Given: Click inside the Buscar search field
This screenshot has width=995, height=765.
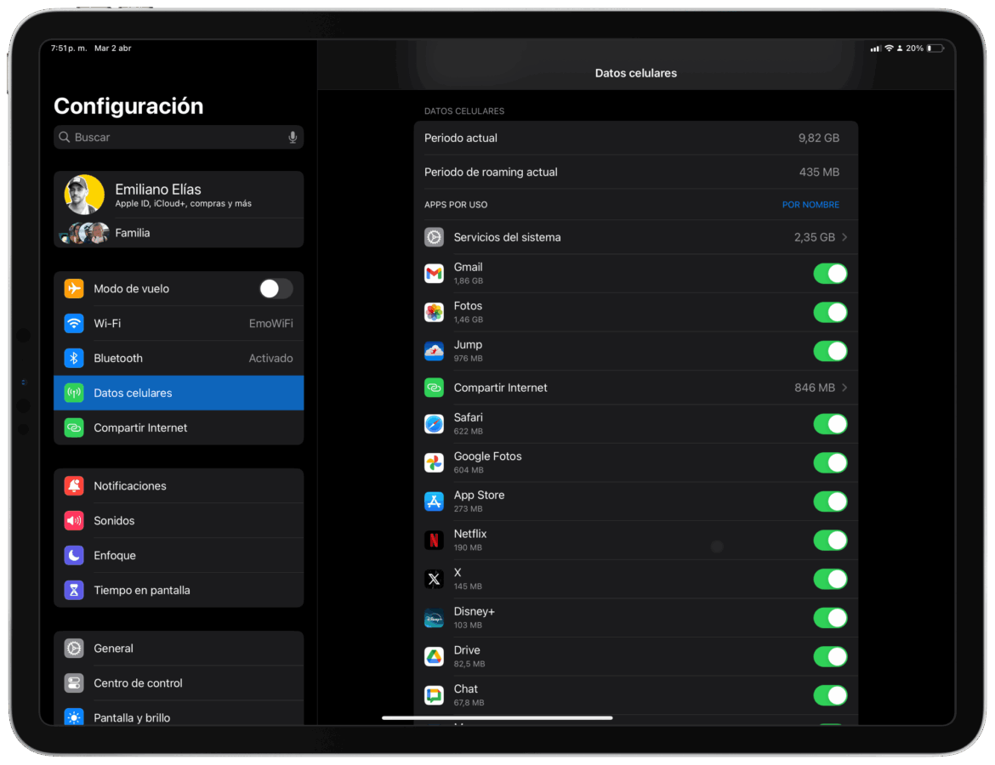Looking at the screenshot, I should click(170, 137).
